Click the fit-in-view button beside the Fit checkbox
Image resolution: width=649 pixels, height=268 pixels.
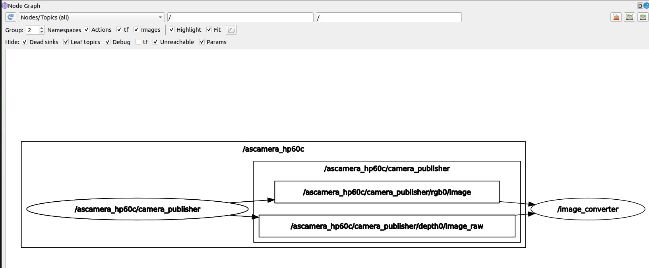pos(231,30)
